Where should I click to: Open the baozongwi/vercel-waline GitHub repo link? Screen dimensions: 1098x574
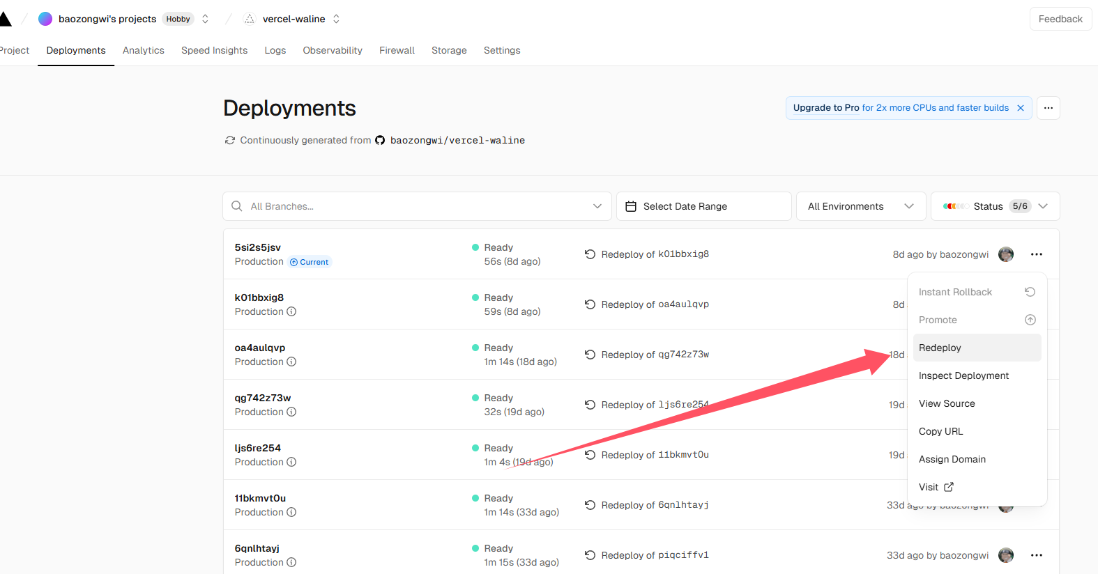[x=457, y=140]
